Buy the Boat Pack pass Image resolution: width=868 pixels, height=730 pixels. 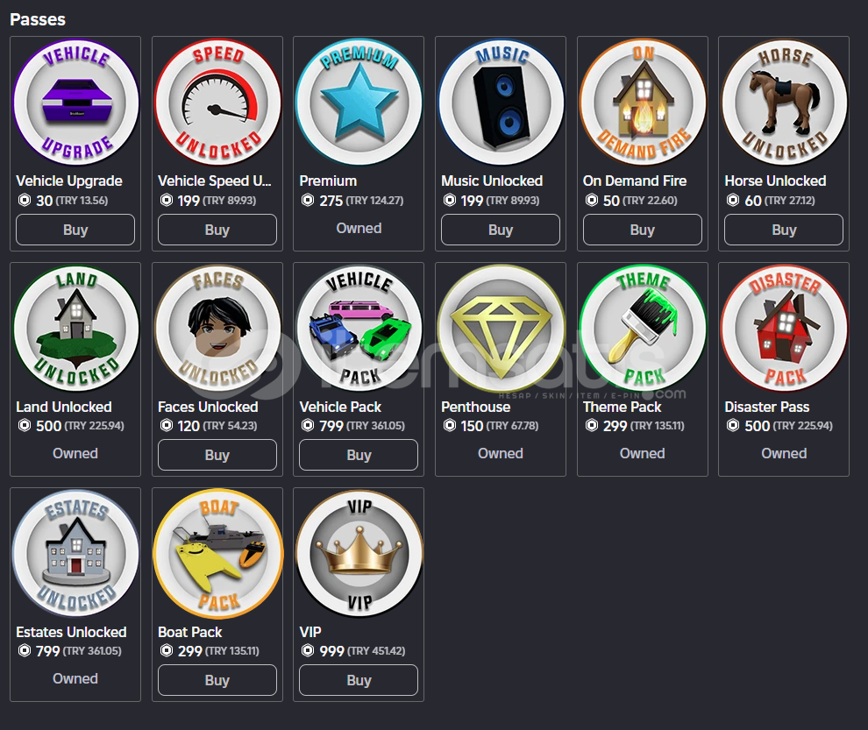point(217,680)
